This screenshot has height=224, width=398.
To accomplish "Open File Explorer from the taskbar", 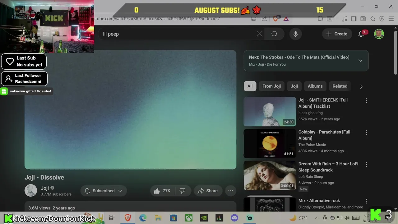I will pyautogui.click(x=158, y=218).
